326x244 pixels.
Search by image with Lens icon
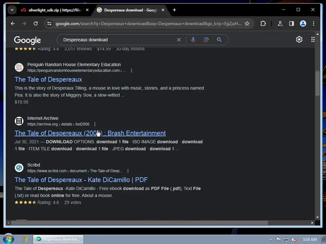pos(206,40)
